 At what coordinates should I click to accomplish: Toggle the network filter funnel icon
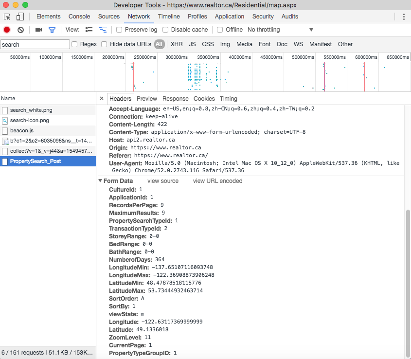(x=52, y=30)
